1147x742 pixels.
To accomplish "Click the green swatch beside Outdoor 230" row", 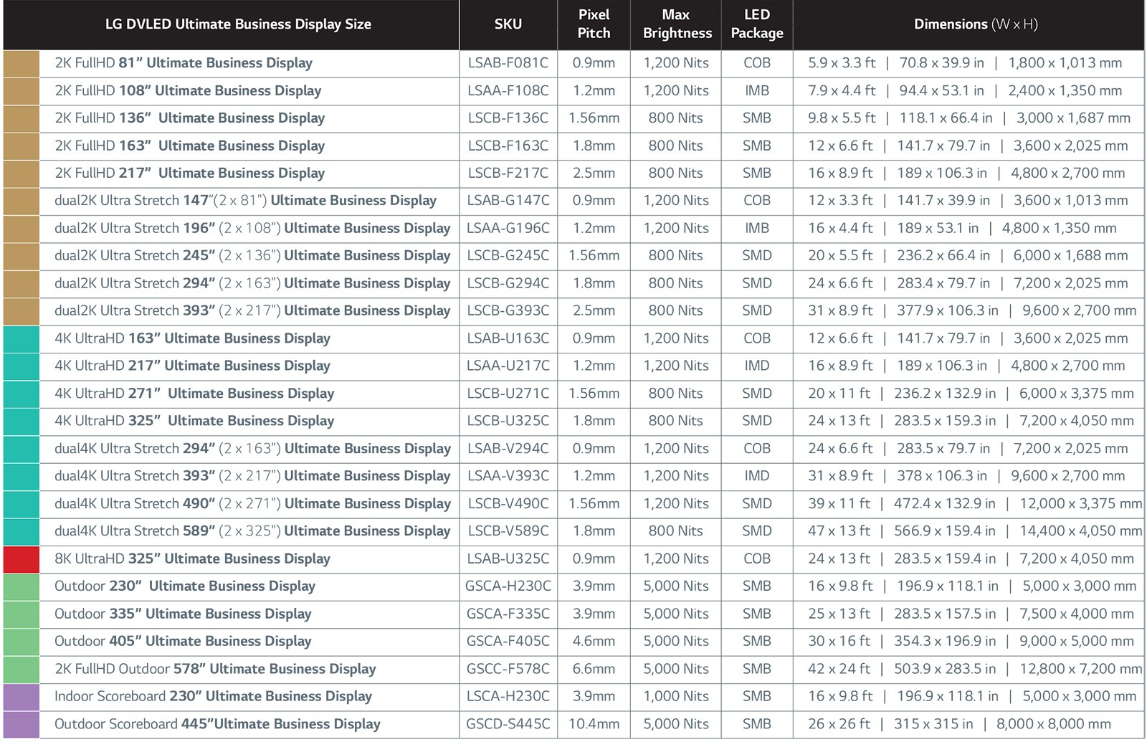I will tap(22, 586).
